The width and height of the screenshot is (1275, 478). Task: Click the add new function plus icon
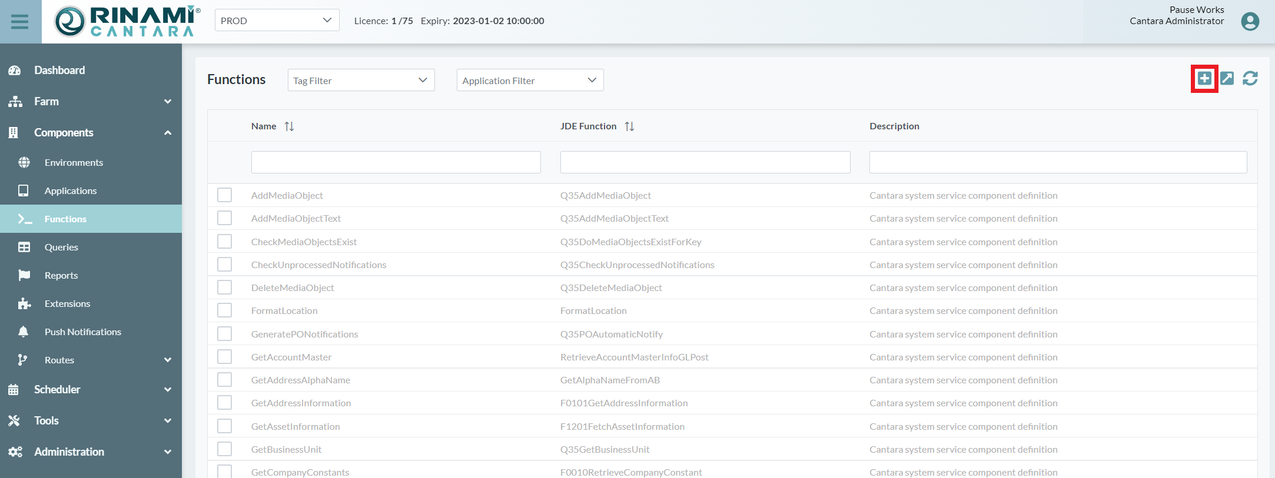[1204, 78]
